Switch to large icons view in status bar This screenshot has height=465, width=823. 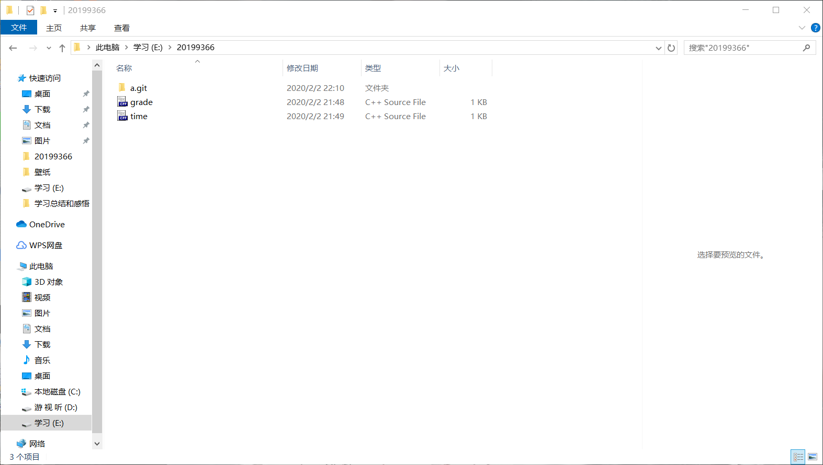point(813,457)
